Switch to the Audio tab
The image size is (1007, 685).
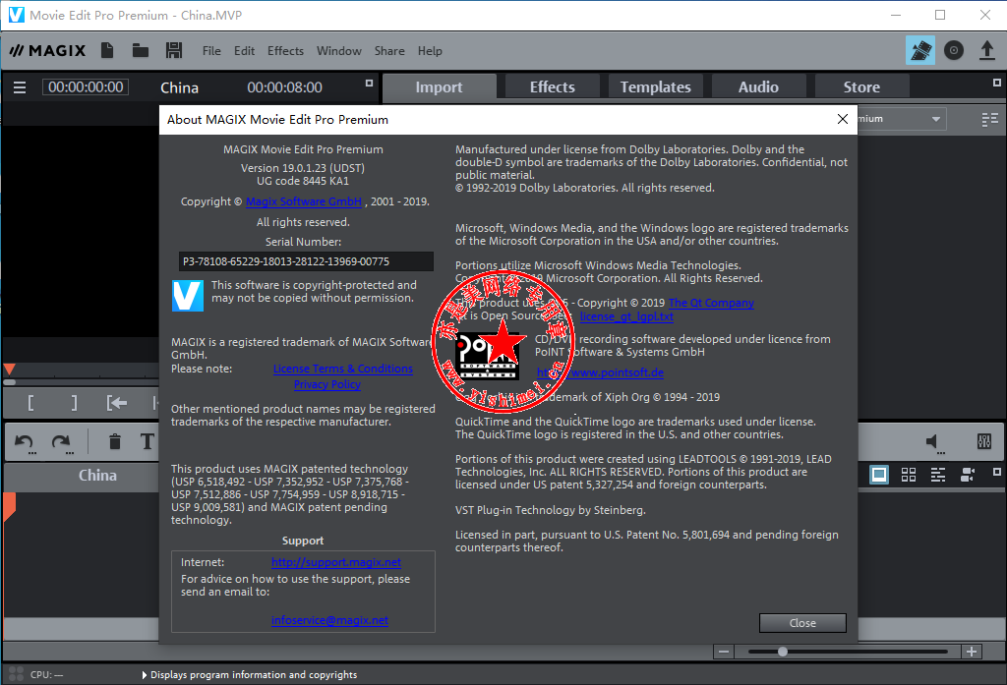758,87
